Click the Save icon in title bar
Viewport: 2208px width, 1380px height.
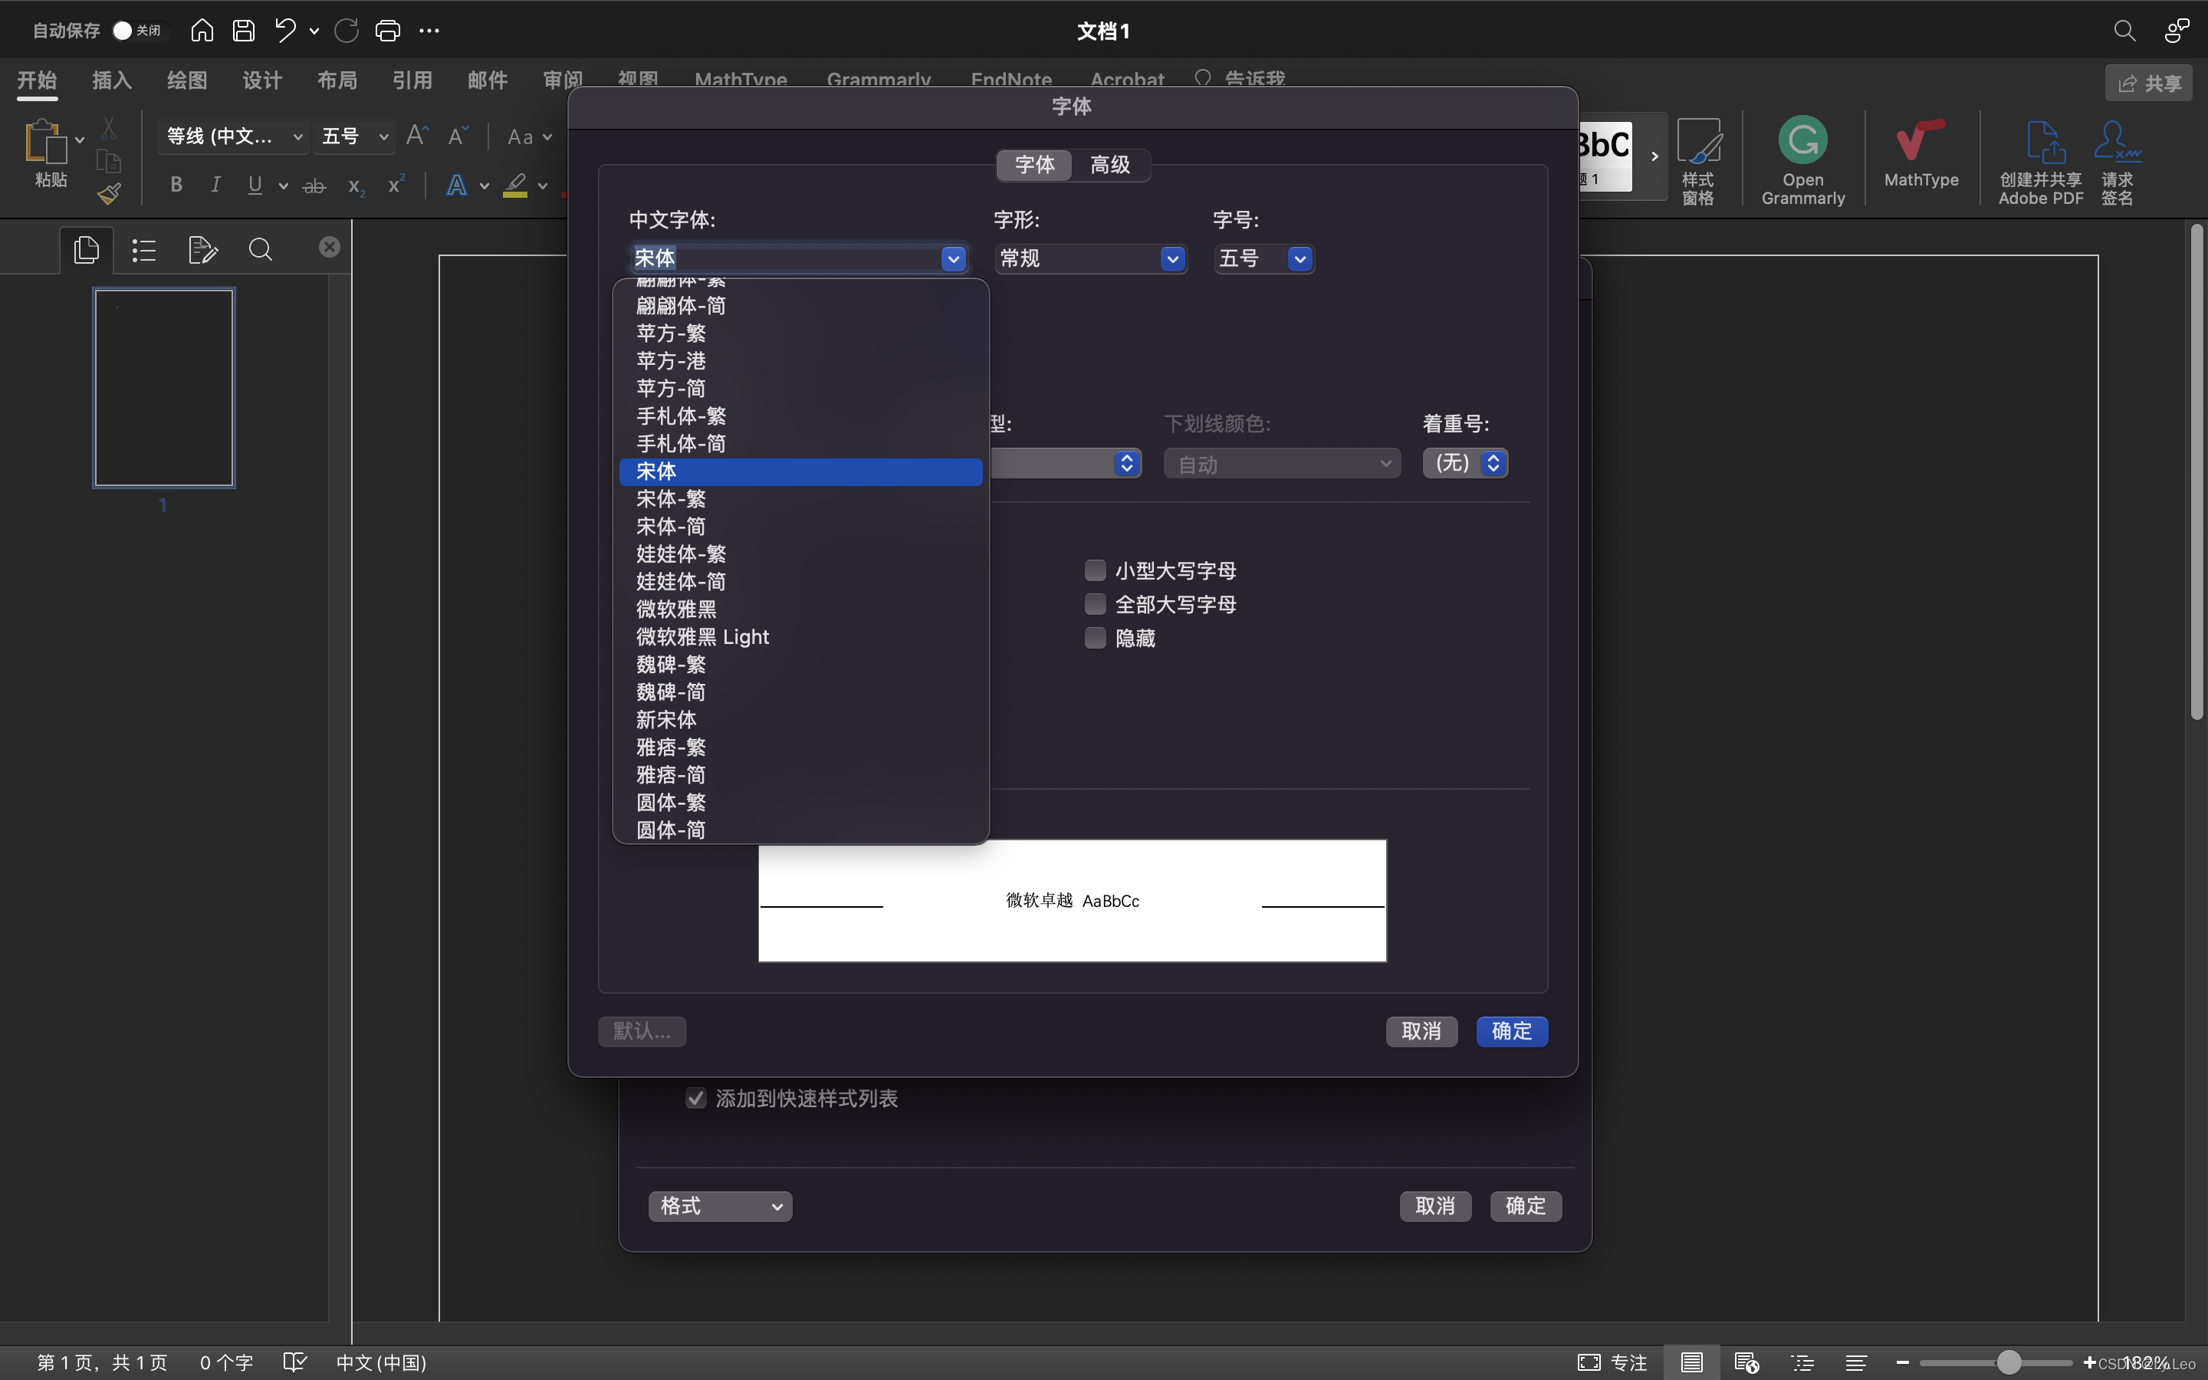243,30
